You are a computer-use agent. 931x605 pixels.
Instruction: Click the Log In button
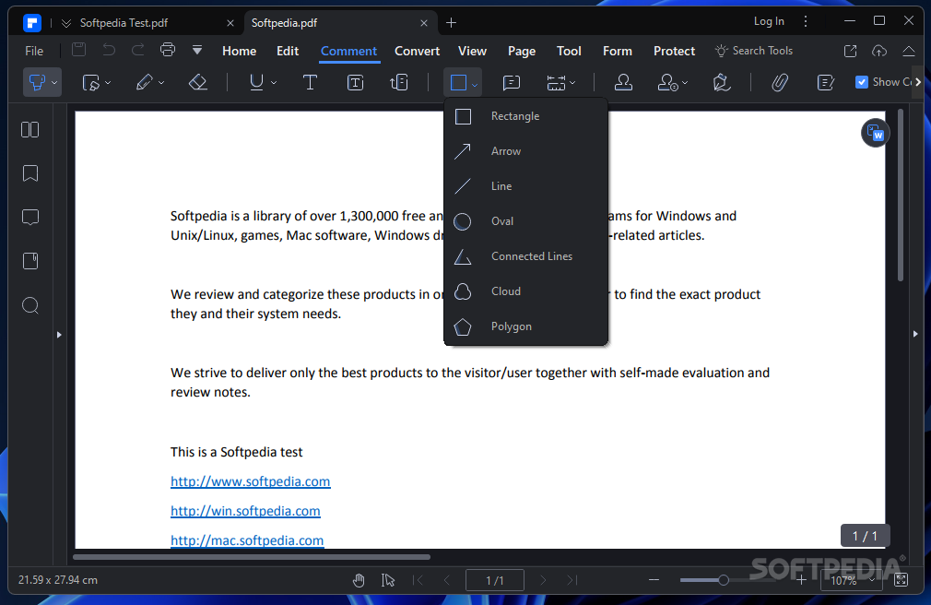pyautogui.click(x=769, y=21)
